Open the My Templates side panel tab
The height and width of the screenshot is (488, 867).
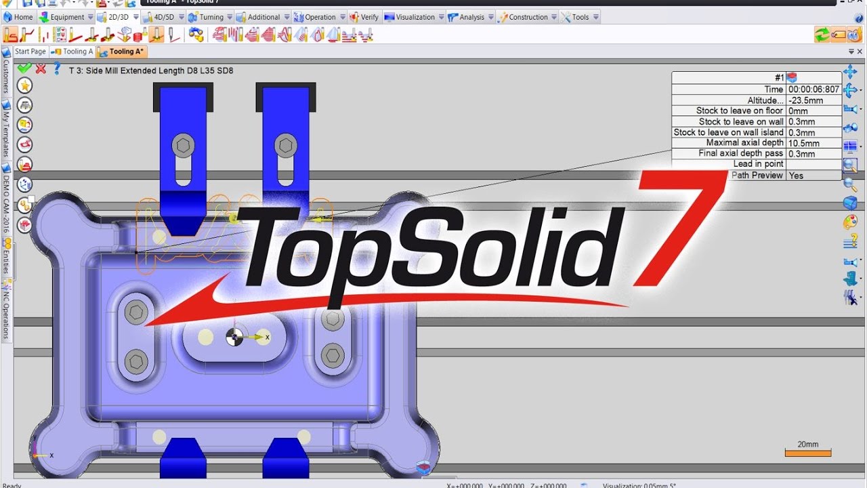[x=6, y=130]
